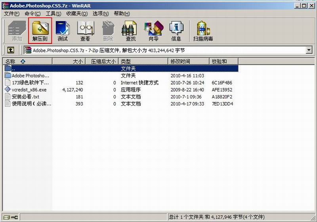Click date 2010-4-16 11:03
This screenshot has height=222, width=317.
point(187,76)
